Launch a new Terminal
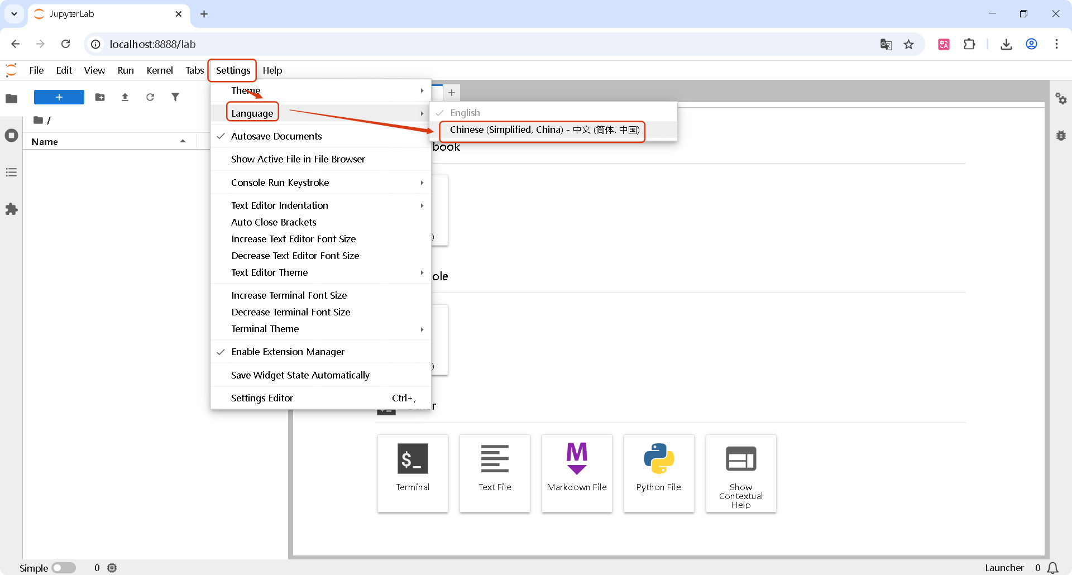 pos(413,473)
